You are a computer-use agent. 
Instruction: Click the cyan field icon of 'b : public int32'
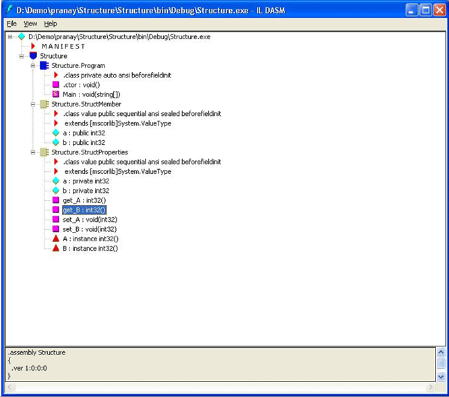[x=56, y=142]
